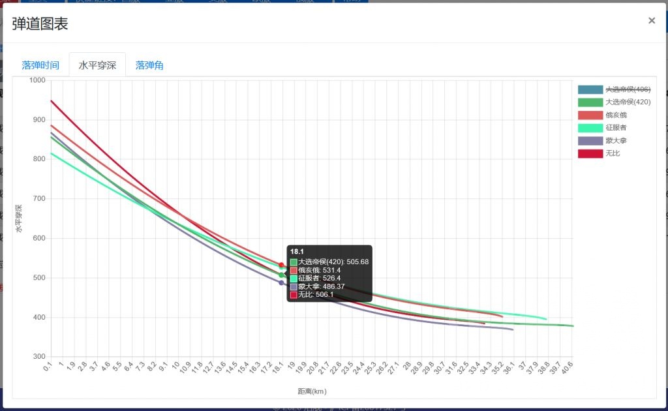Screen dimensions: 668x411
Task: Show the hidden 大选帝侯(406) series via its label
Action: pos(628,89)
